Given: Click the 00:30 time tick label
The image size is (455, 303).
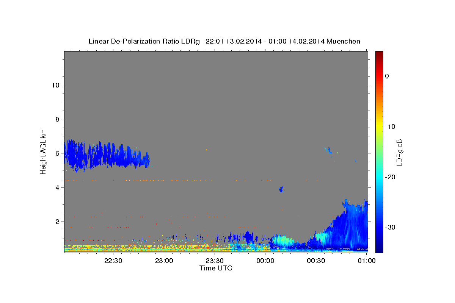Looking at the screenshot, I should pyautogui.click(x=316, y=261).
